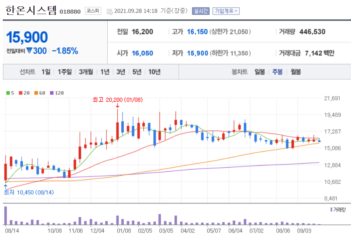Click the 08/14 date axis label
The height and width of the screenshot is (236, 351).
(12, 231)
